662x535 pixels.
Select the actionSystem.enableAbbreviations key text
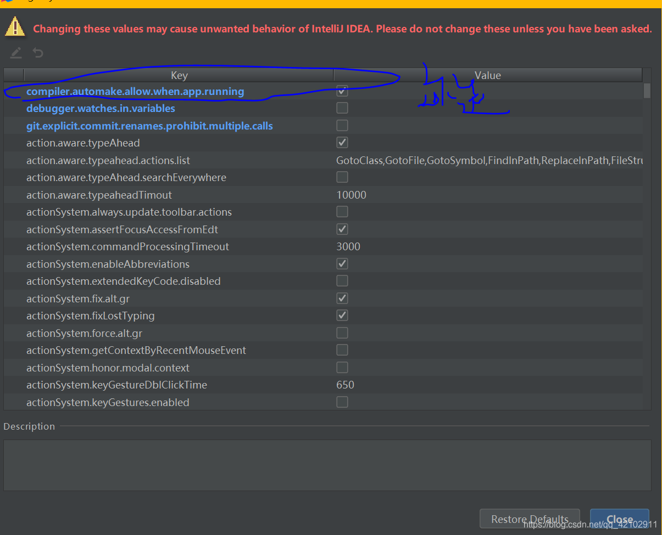pos(108,264)
